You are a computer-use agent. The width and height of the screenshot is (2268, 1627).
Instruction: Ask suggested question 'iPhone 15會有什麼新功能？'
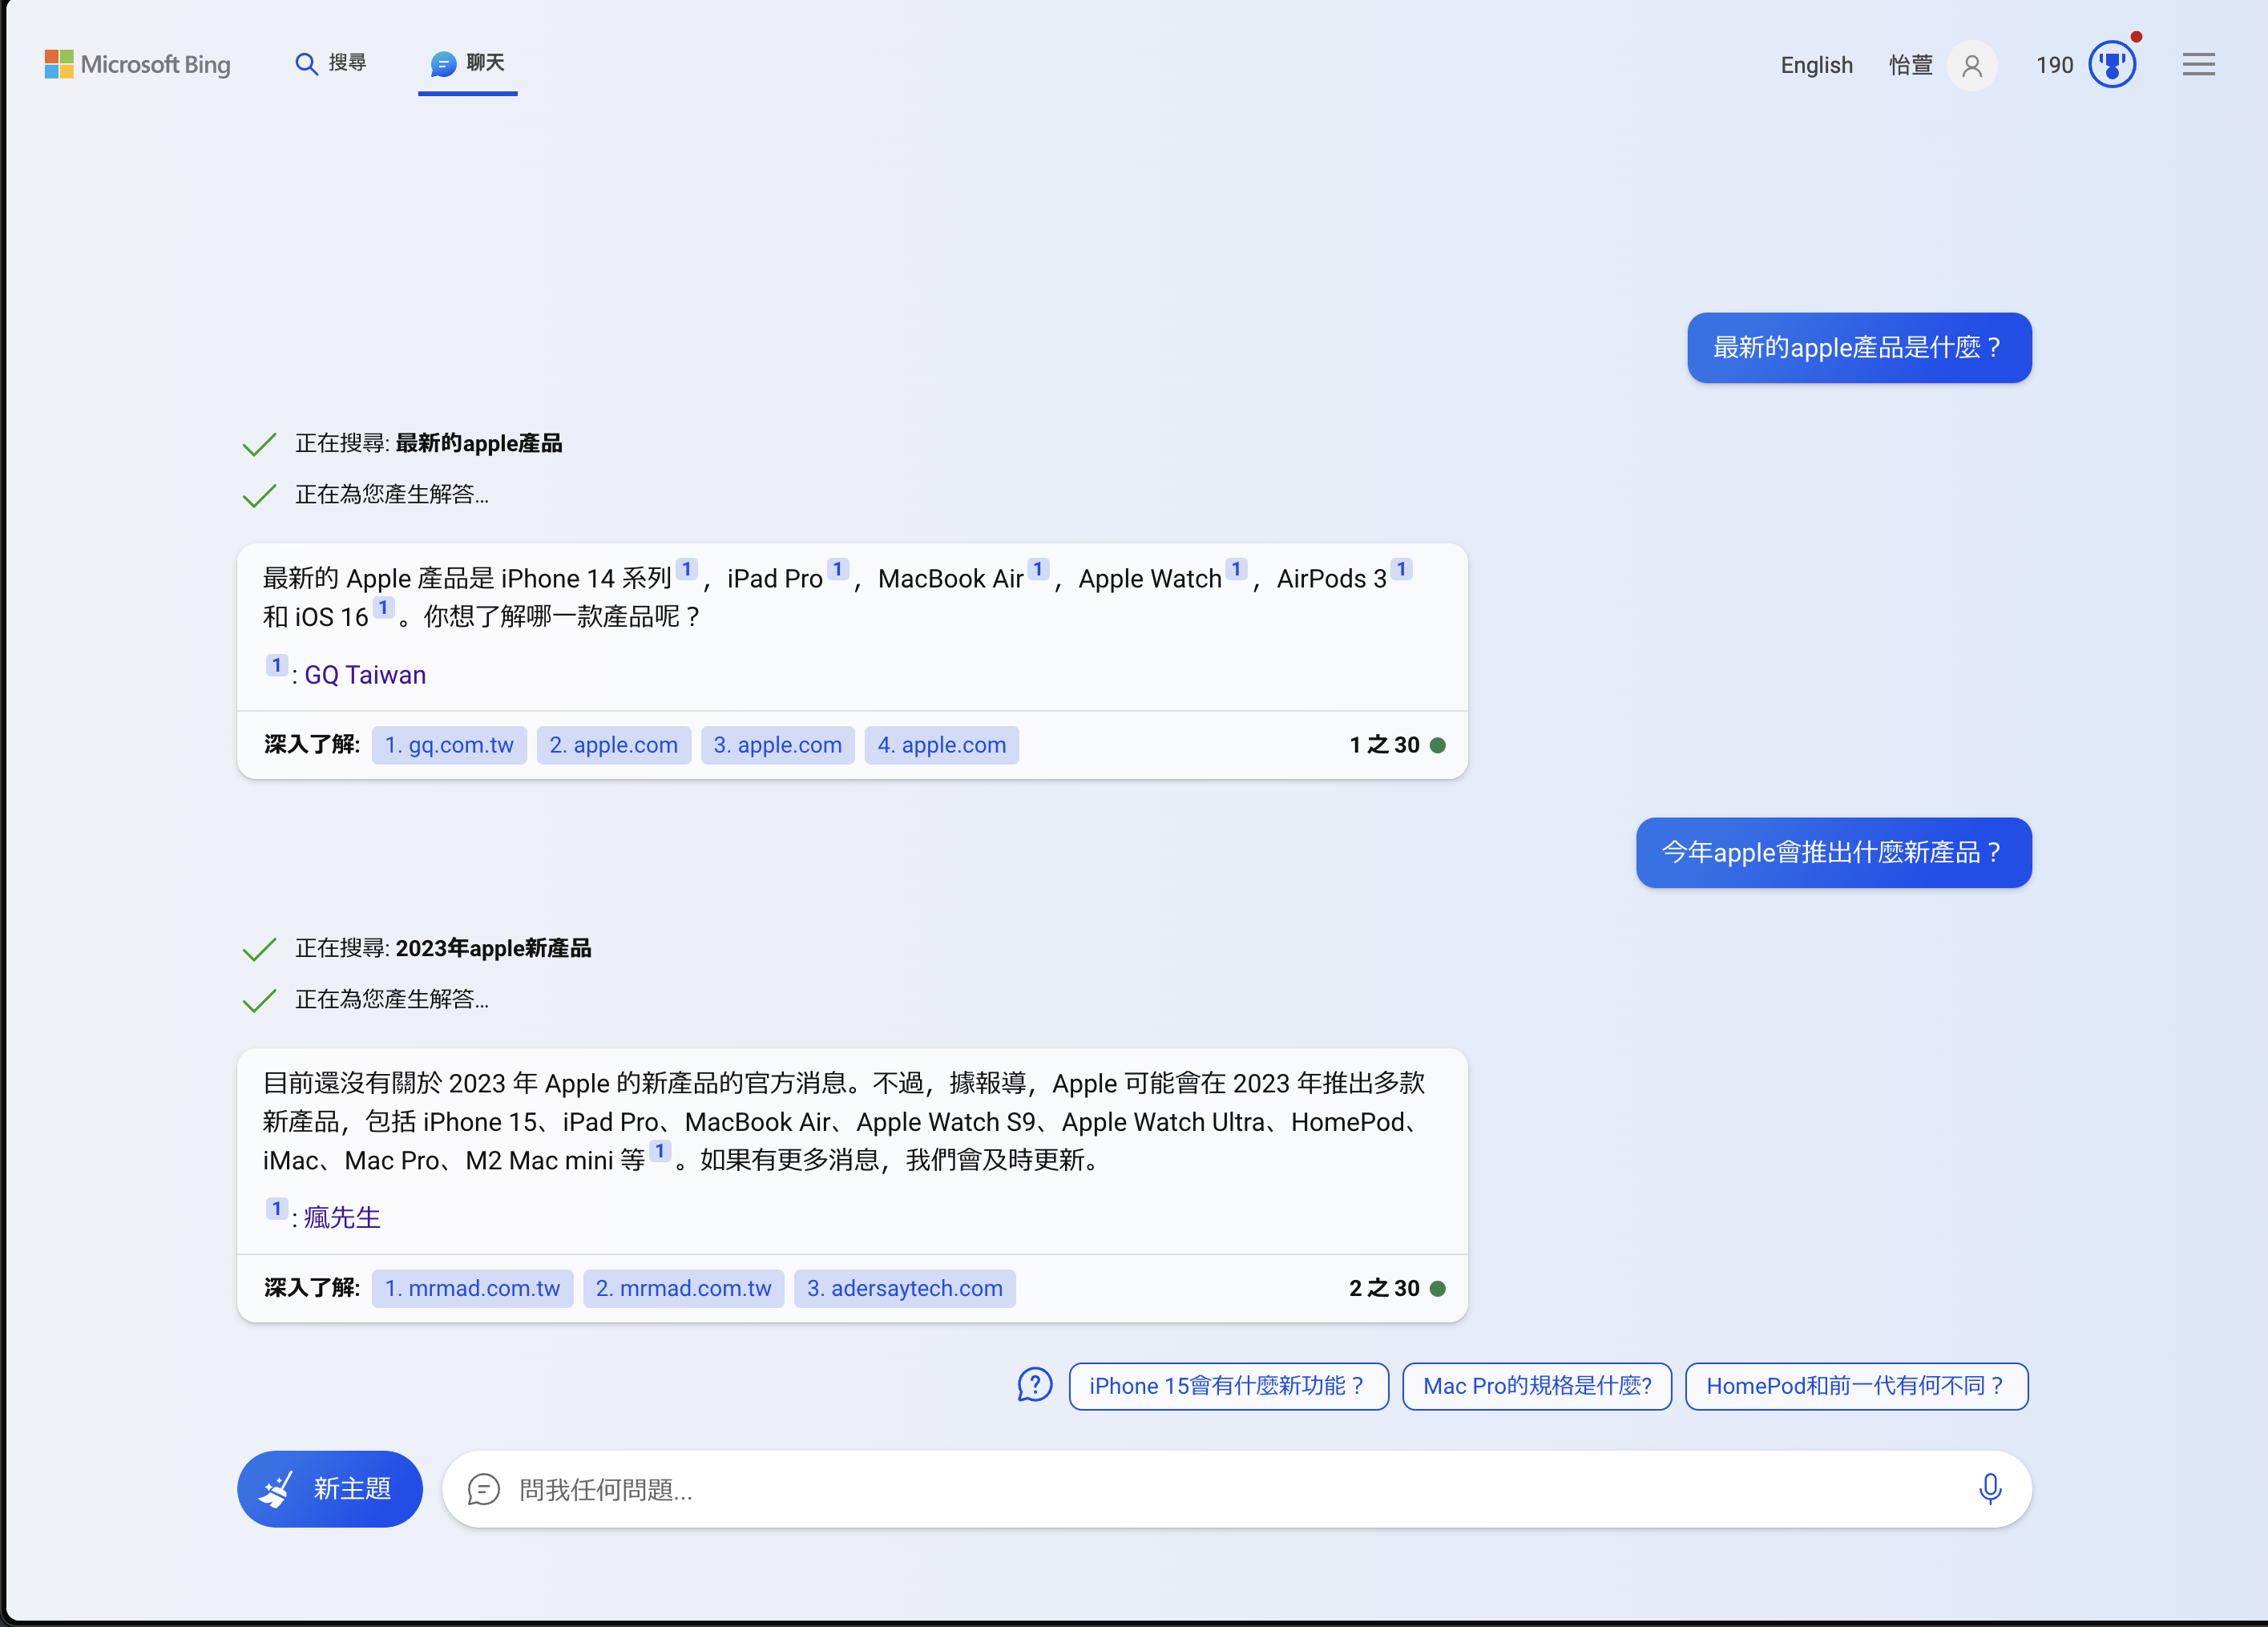[x=1228, y=1386]
